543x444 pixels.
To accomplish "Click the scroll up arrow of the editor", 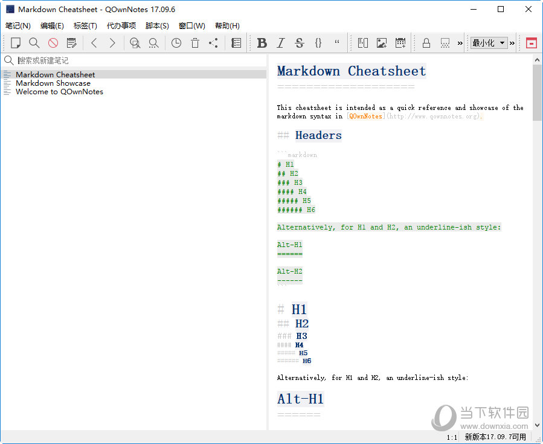I will pos(537,60).
